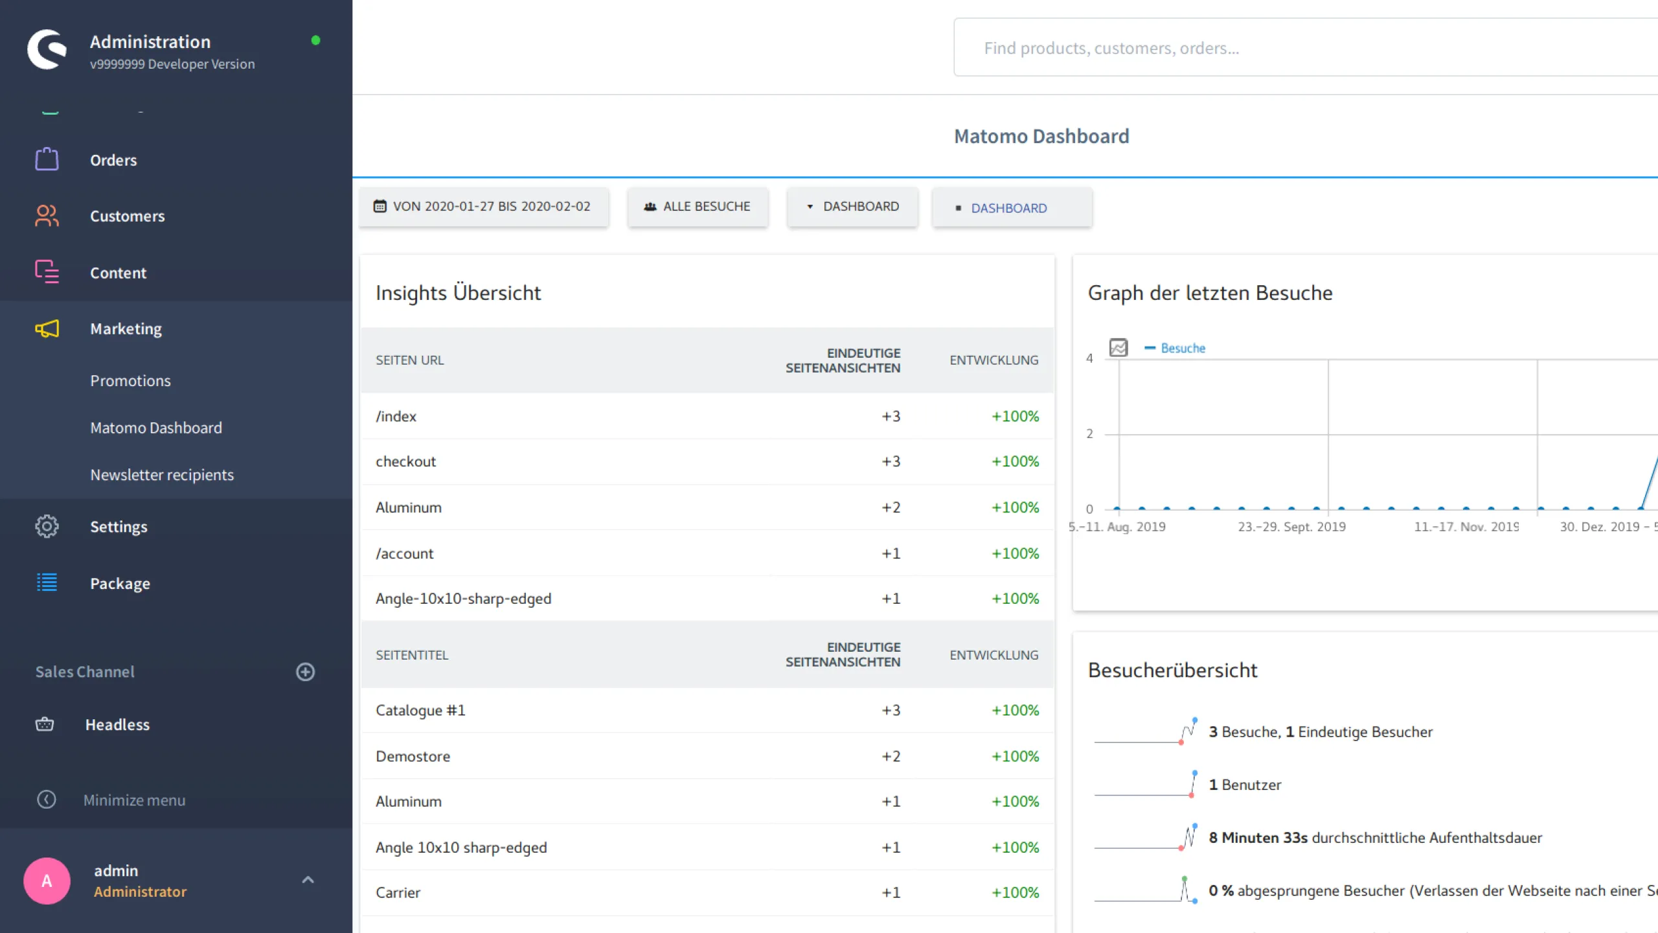Click Graph der letzten Besuche title
1658x933 pixels.
coord(1210,293)
